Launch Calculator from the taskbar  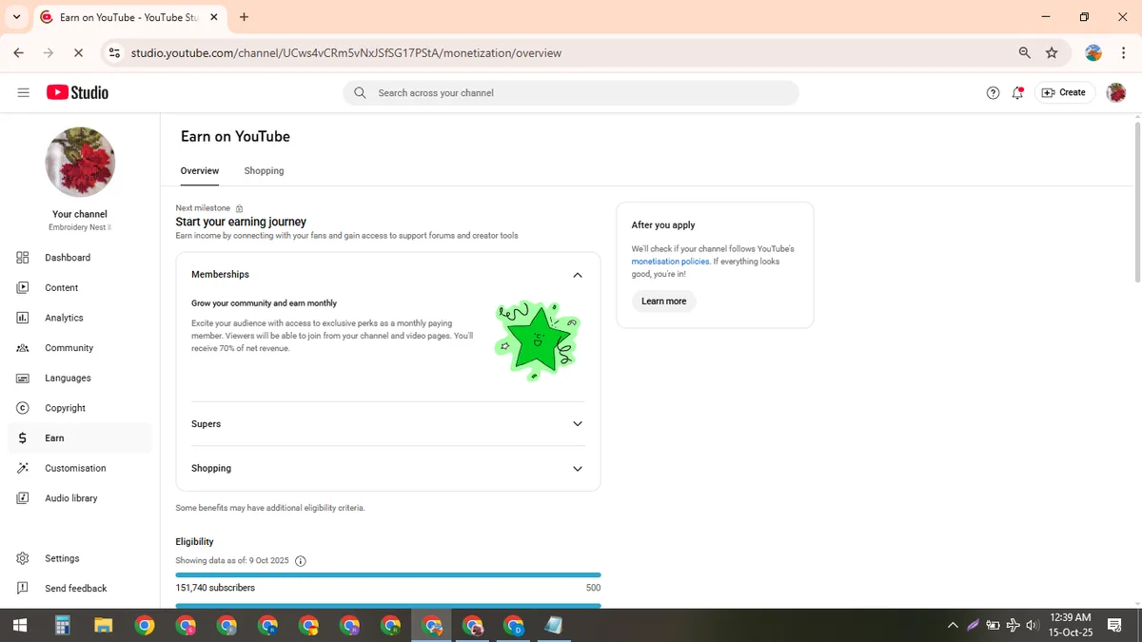point(62,625)
